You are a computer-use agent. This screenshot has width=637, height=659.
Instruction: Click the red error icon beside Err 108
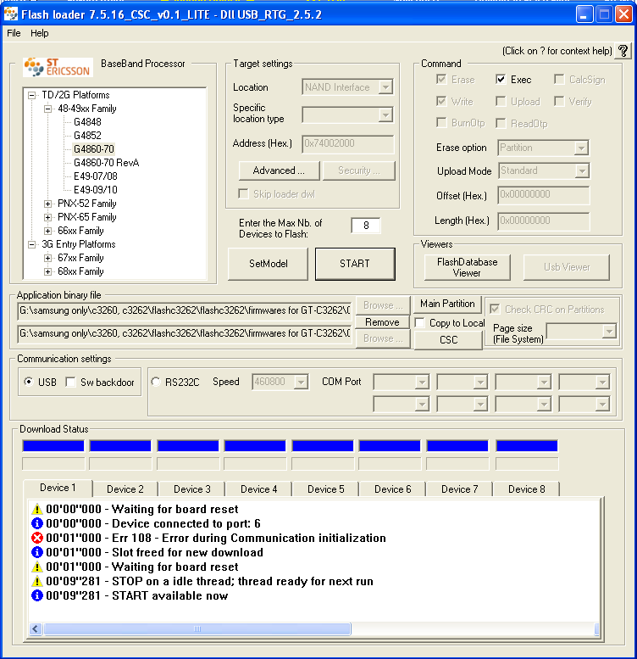pyautogui.click(x=37, y=538)
